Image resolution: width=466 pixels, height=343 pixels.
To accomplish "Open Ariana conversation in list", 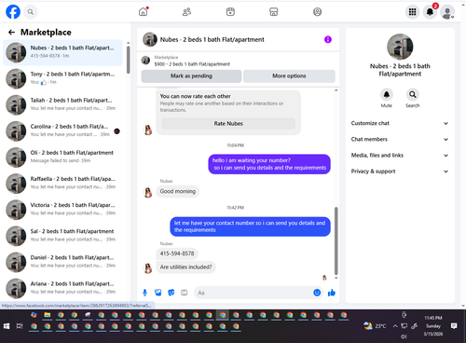I will (x=62, y=288).
